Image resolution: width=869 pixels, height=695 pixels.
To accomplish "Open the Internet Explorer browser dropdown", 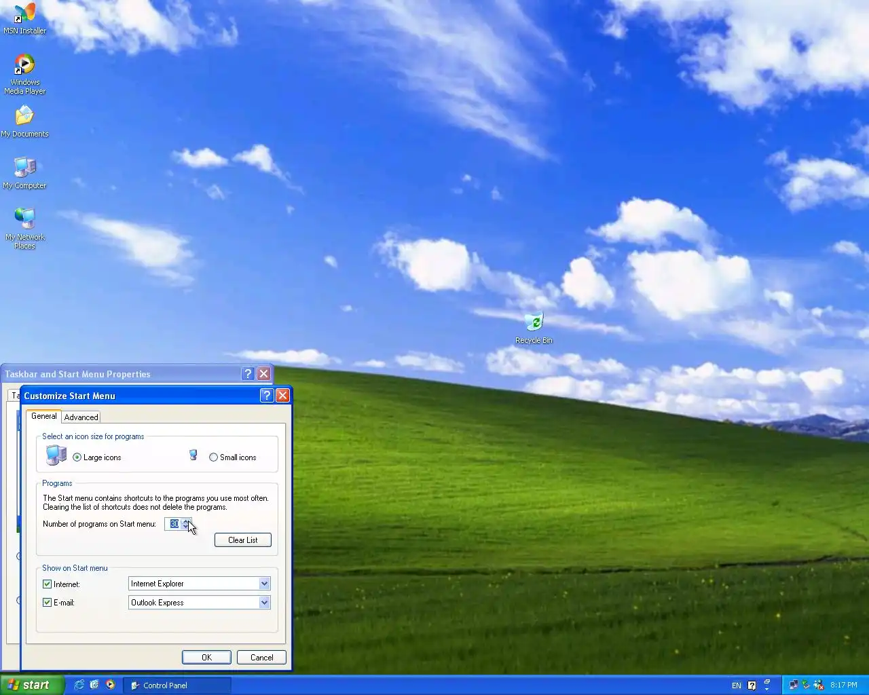I will tap(264, 584).
